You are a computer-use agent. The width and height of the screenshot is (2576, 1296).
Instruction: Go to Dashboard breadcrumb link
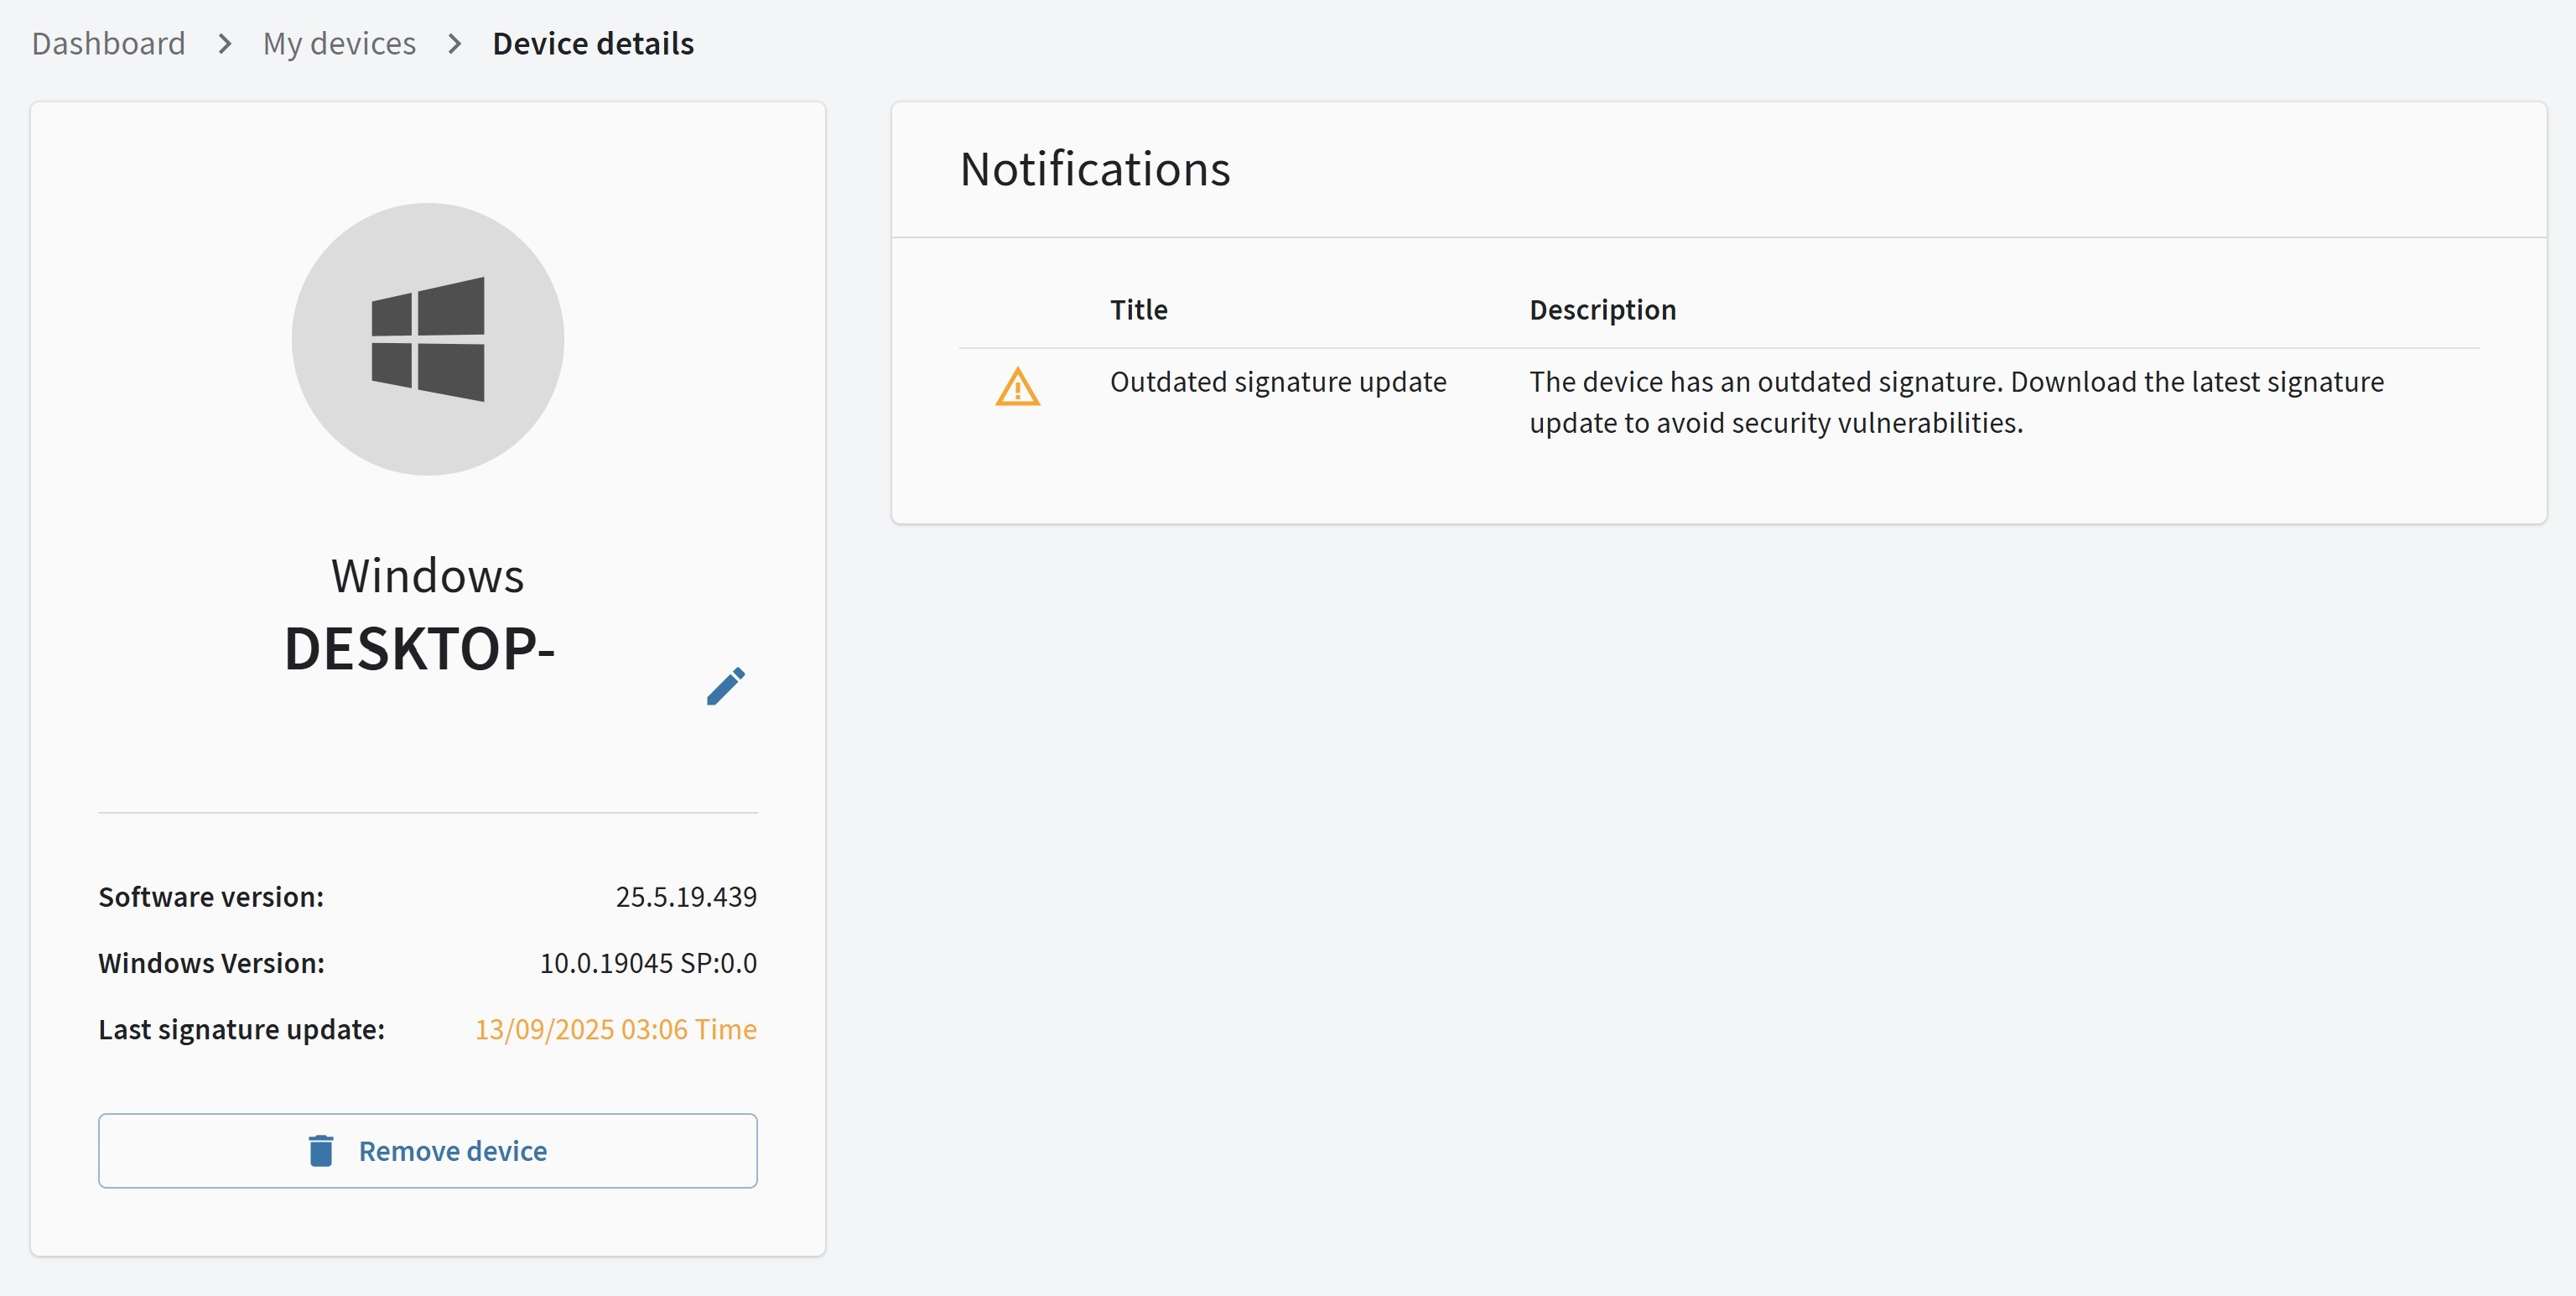108,44
